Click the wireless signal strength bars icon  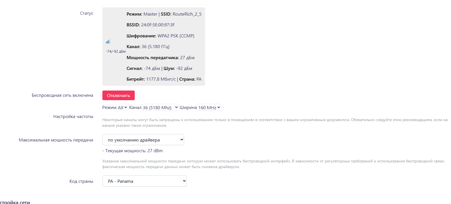[108, 41]
